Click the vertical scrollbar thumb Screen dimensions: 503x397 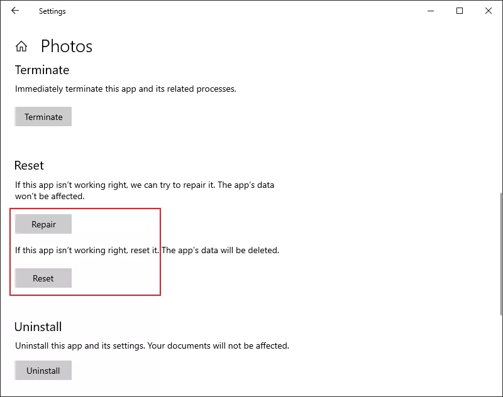point(501,254)
